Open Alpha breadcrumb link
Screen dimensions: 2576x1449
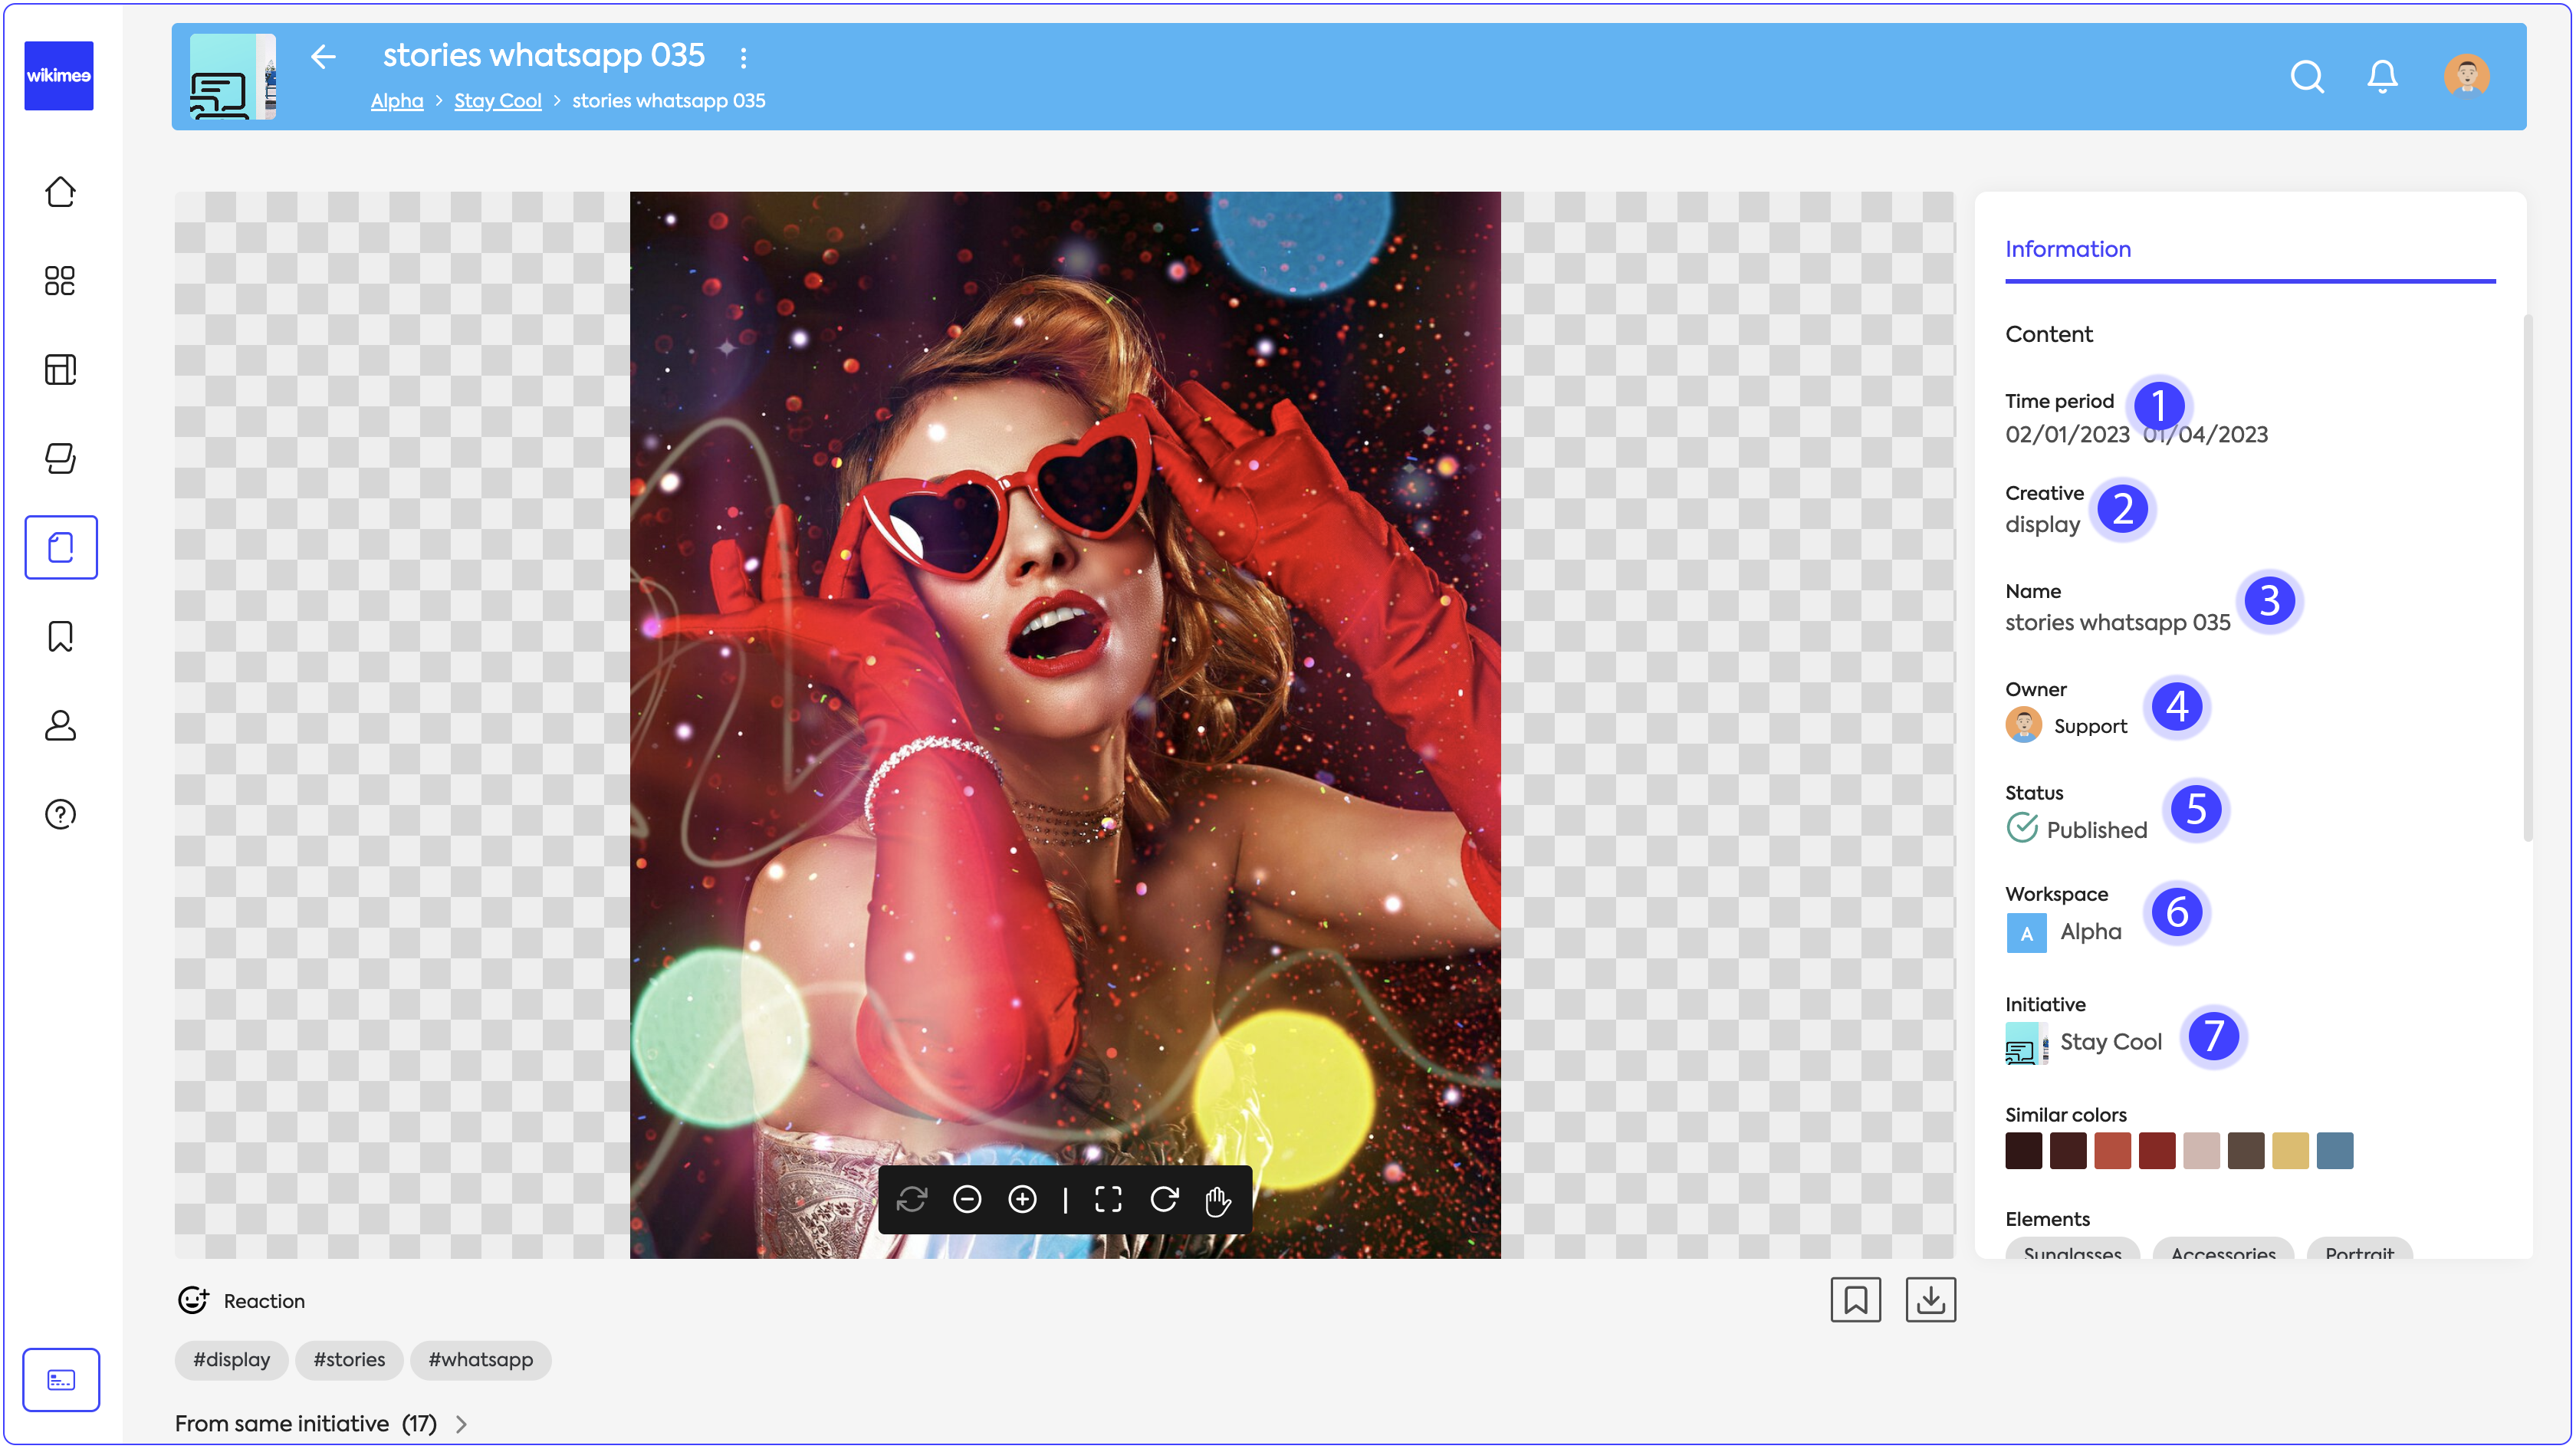click(396, 101)
